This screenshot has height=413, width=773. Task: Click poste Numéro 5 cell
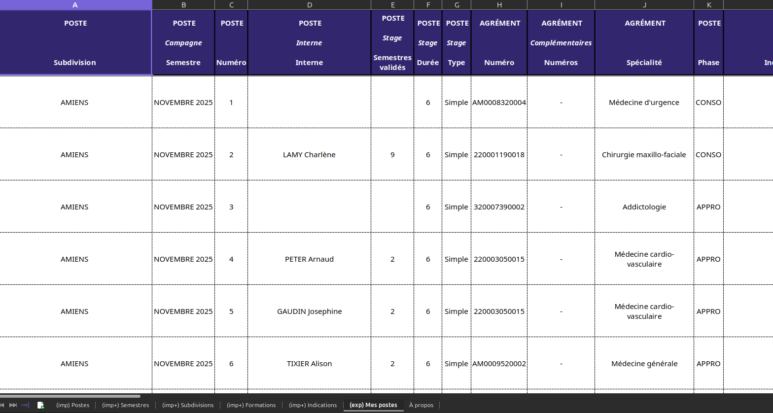click(231, 311)
